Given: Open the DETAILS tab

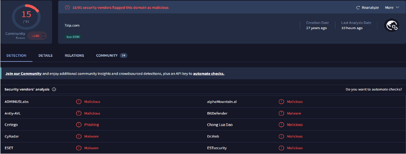Looking at the screenshot, I should pyautogui.click(x=45, y=55).
